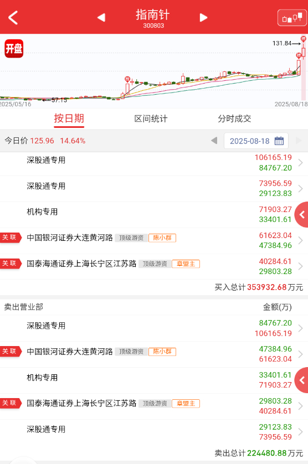Go to the previous stock with the left triangle
Image resolution: width=308 pixels, height=464 pixels.
pyautogui.click(x=101, y=18)
